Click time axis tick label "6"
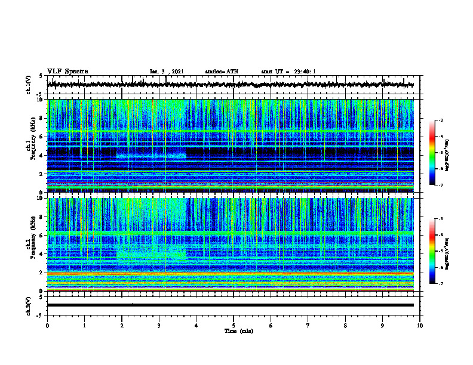Screen dimensions: 473x365 (271, 326)
